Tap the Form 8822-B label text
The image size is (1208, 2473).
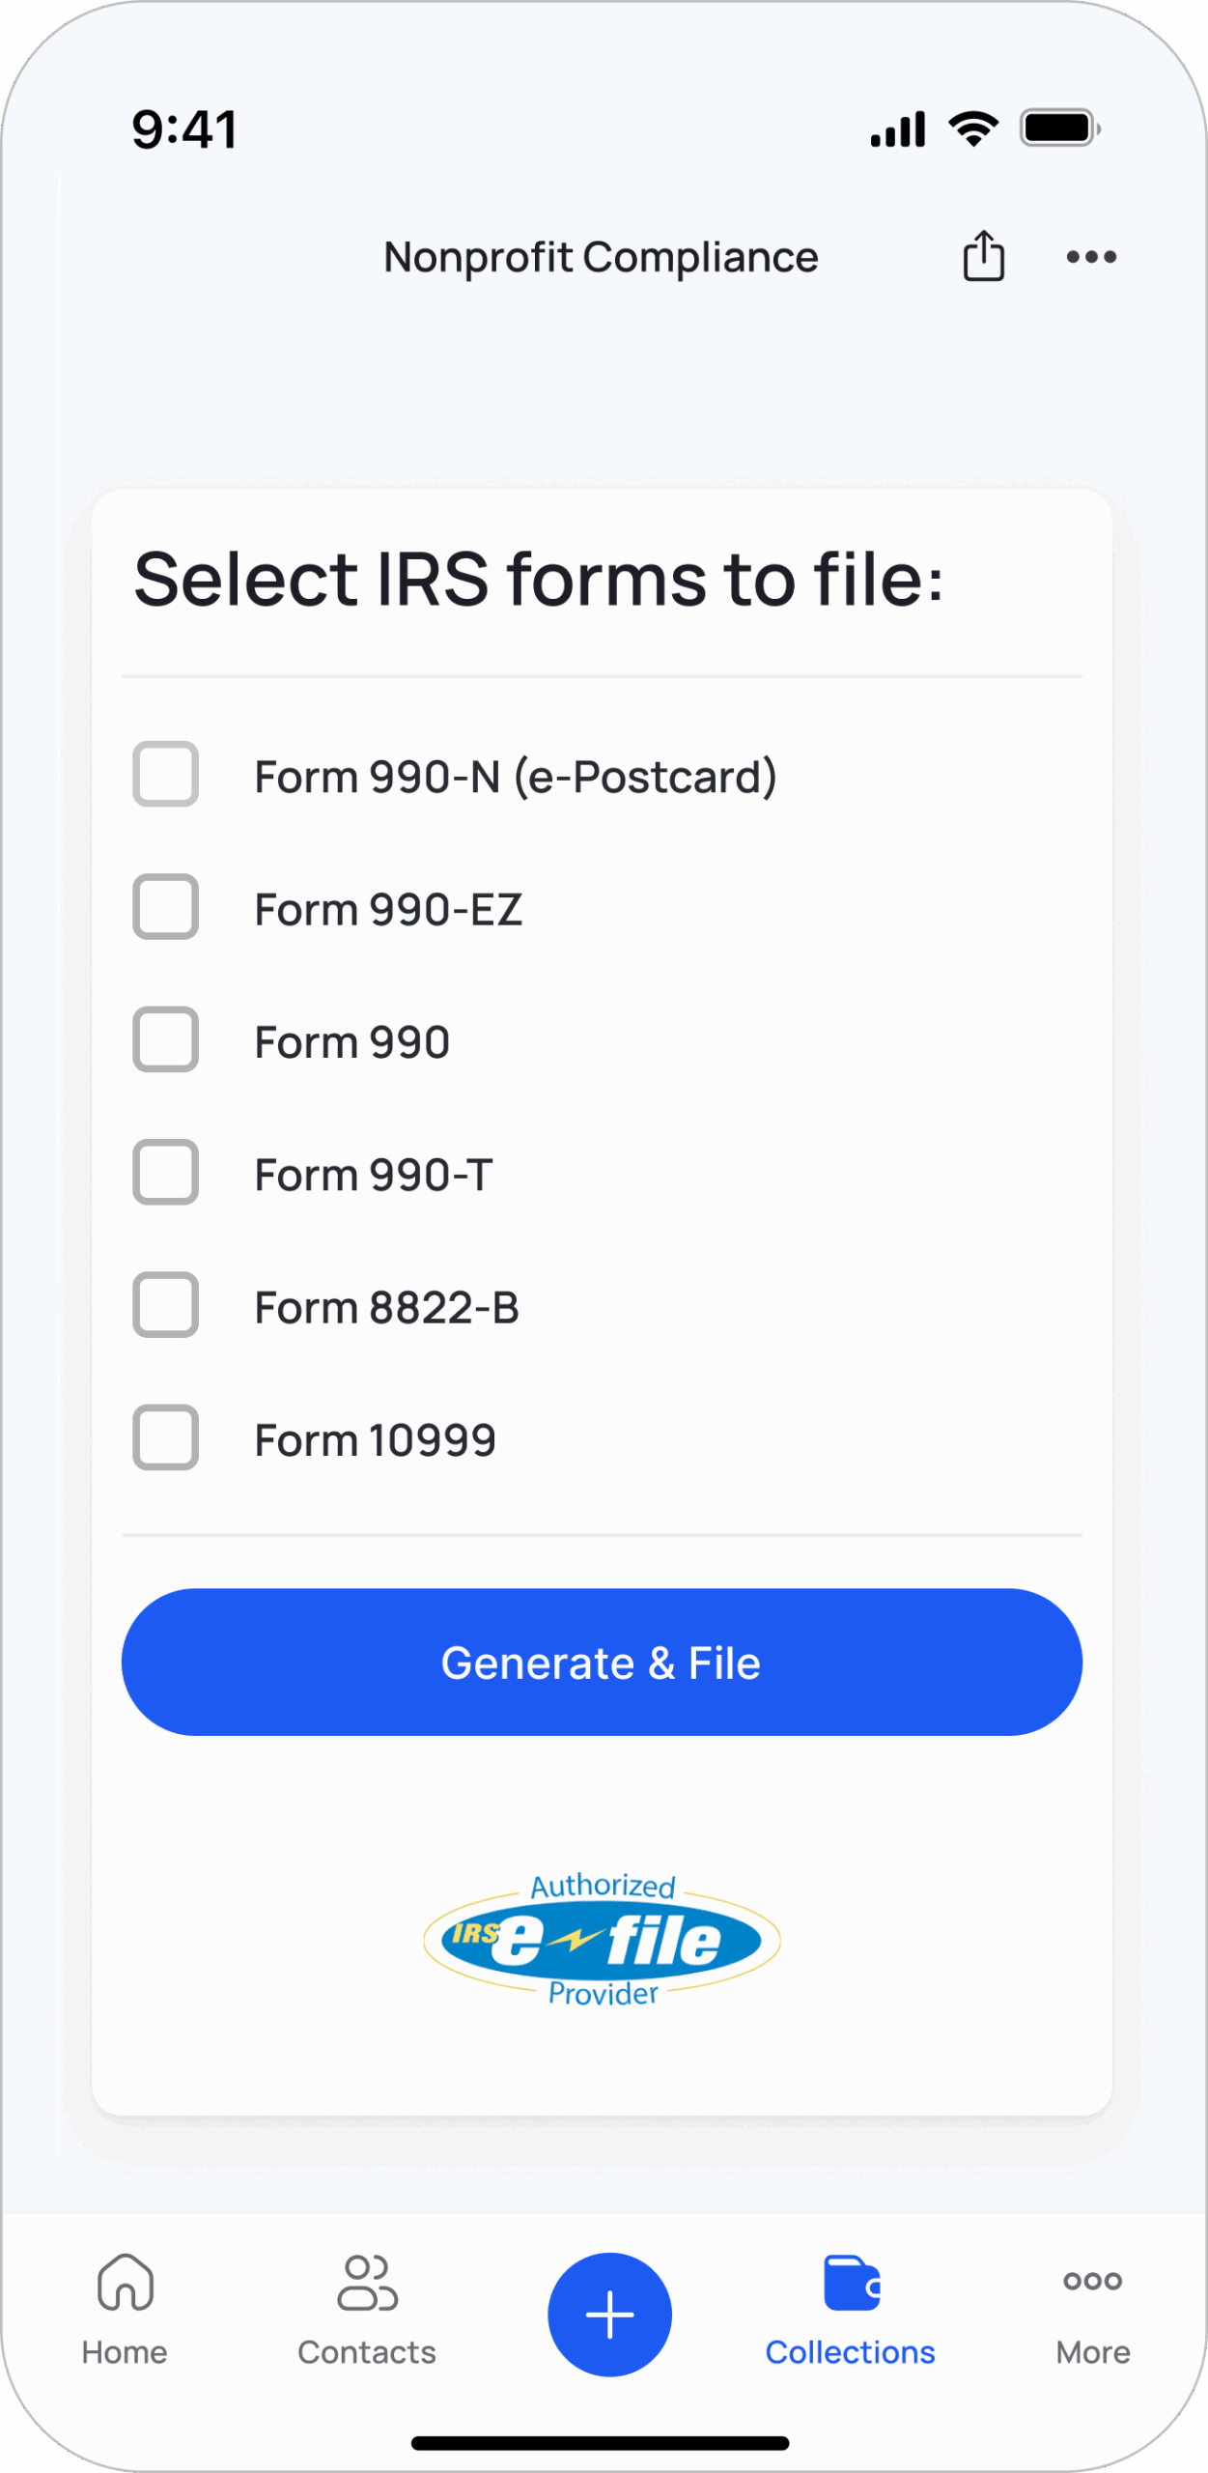(386, 1307)
